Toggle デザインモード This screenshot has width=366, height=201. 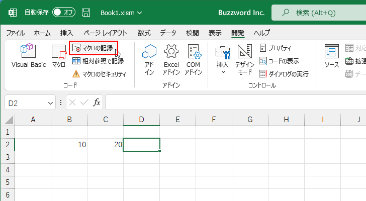click(245, 59)
